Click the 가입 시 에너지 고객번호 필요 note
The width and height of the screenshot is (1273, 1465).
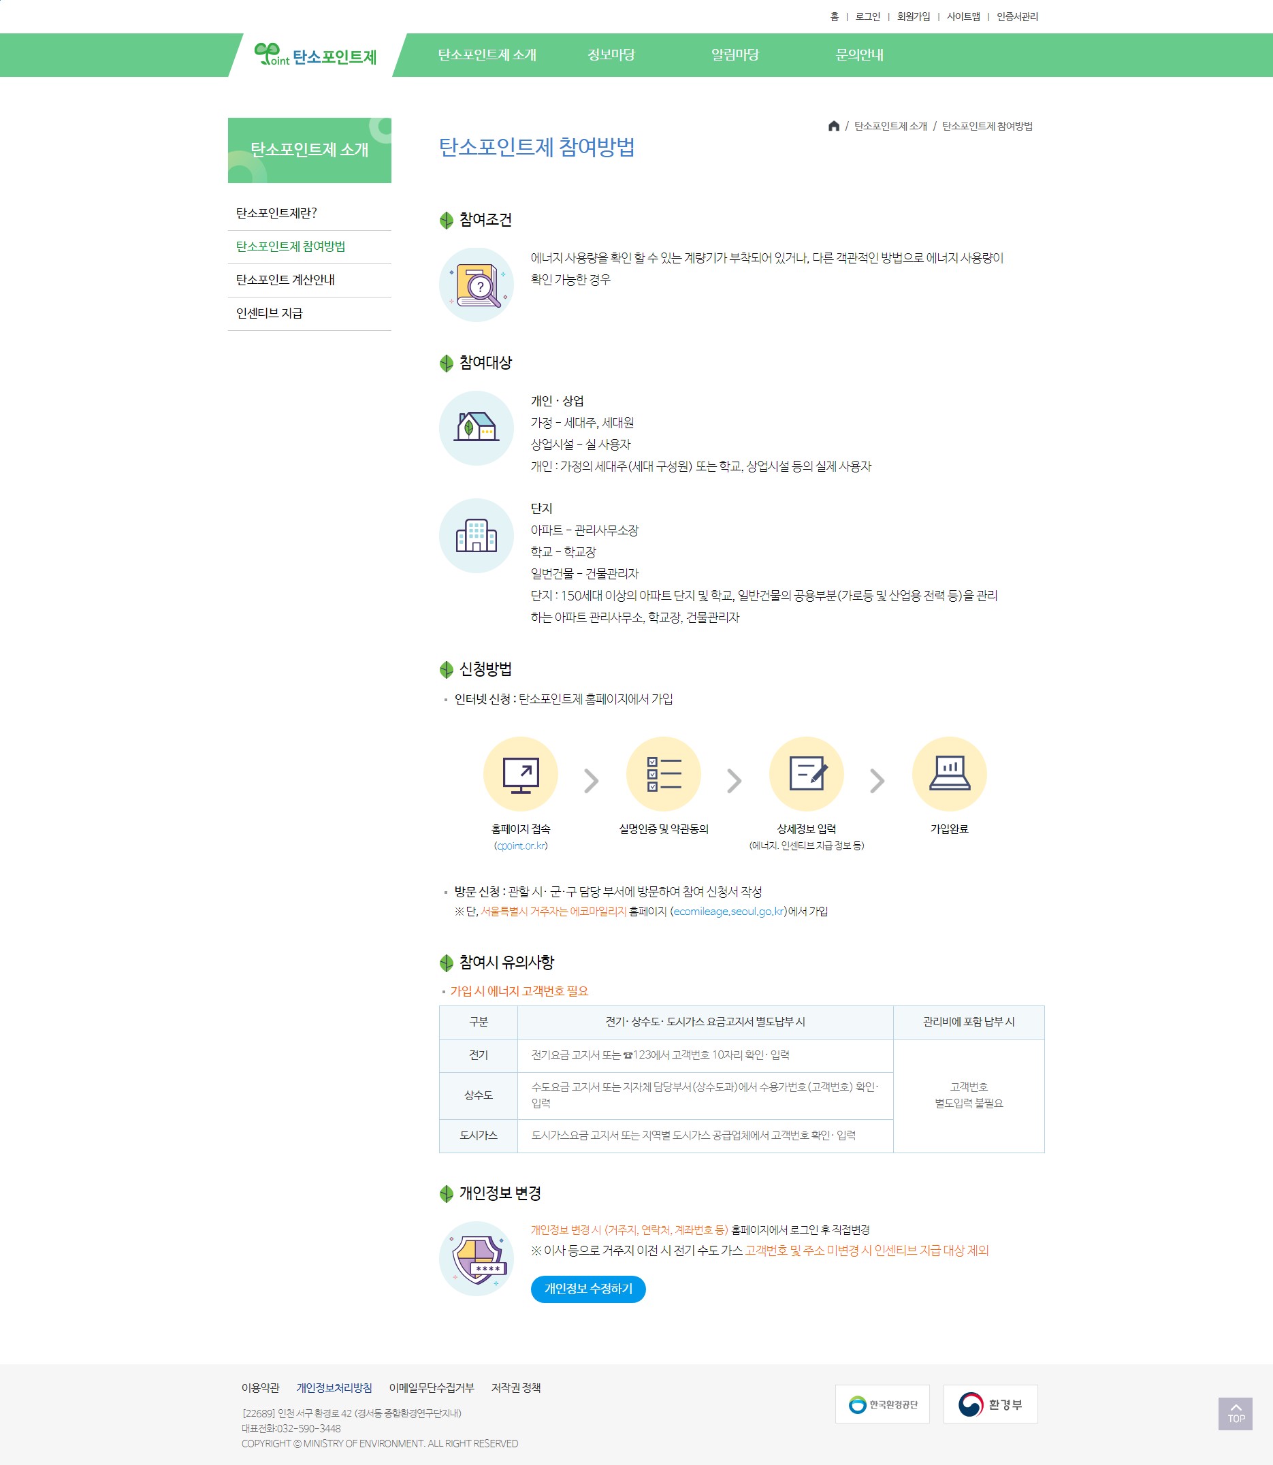click(519, 991)
